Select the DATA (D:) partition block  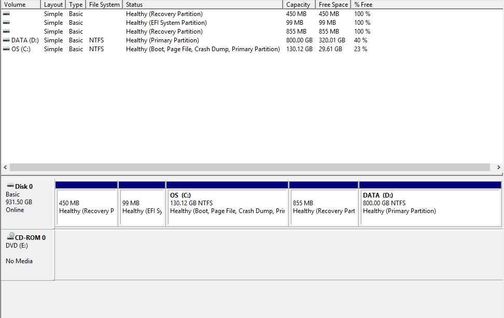[430, 204]
